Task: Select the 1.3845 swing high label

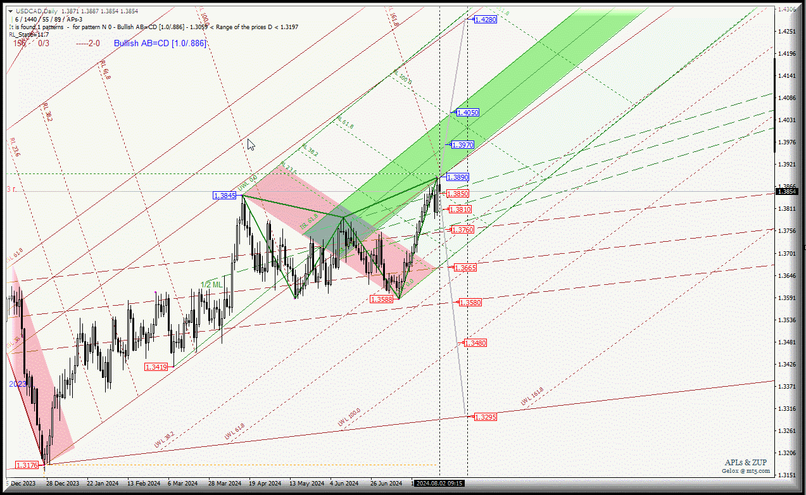Action: point(225,196)
